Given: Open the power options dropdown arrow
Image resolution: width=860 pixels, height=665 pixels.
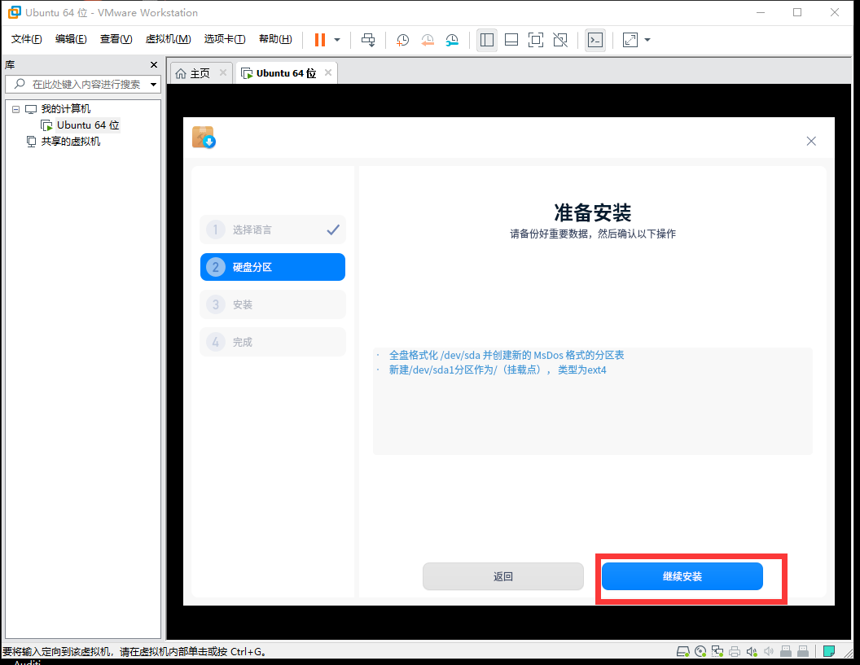Looking at the screenshot, I should (x=337, y=39).
